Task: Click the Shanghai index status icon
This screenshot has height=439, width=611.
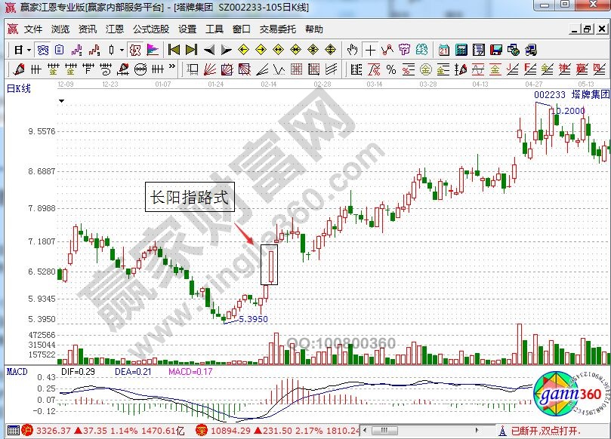Action: pyautogui.click(x=26, y=431)
